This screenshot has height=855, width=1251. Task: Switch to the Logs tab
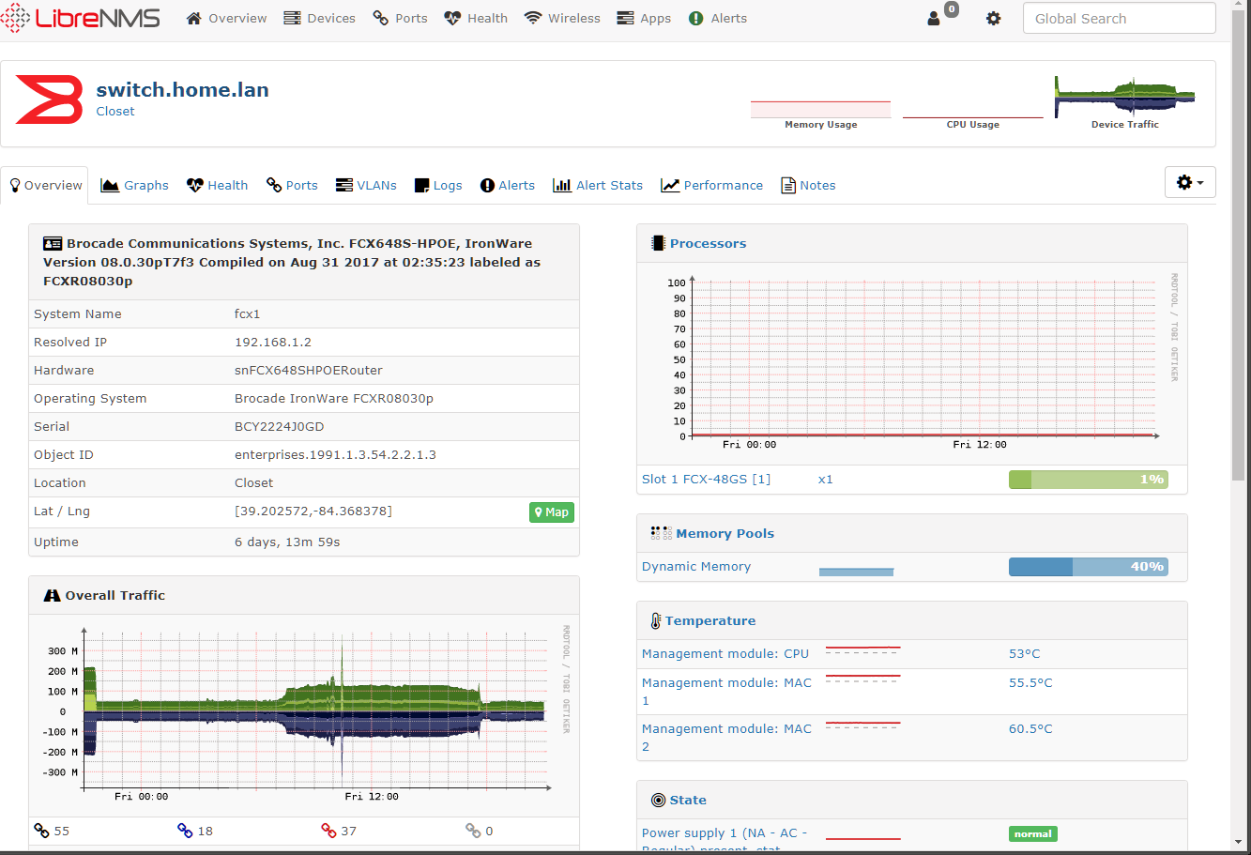(438, 185)
